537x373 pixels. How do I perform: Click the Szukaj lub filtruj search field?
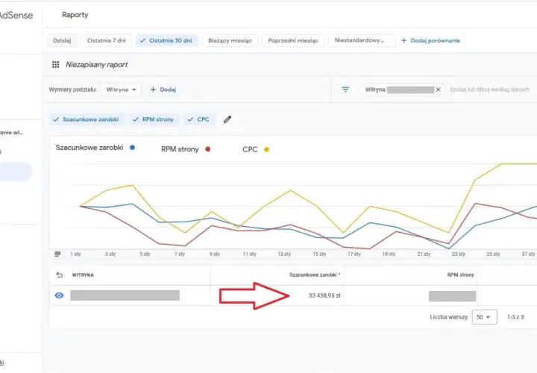489,90
